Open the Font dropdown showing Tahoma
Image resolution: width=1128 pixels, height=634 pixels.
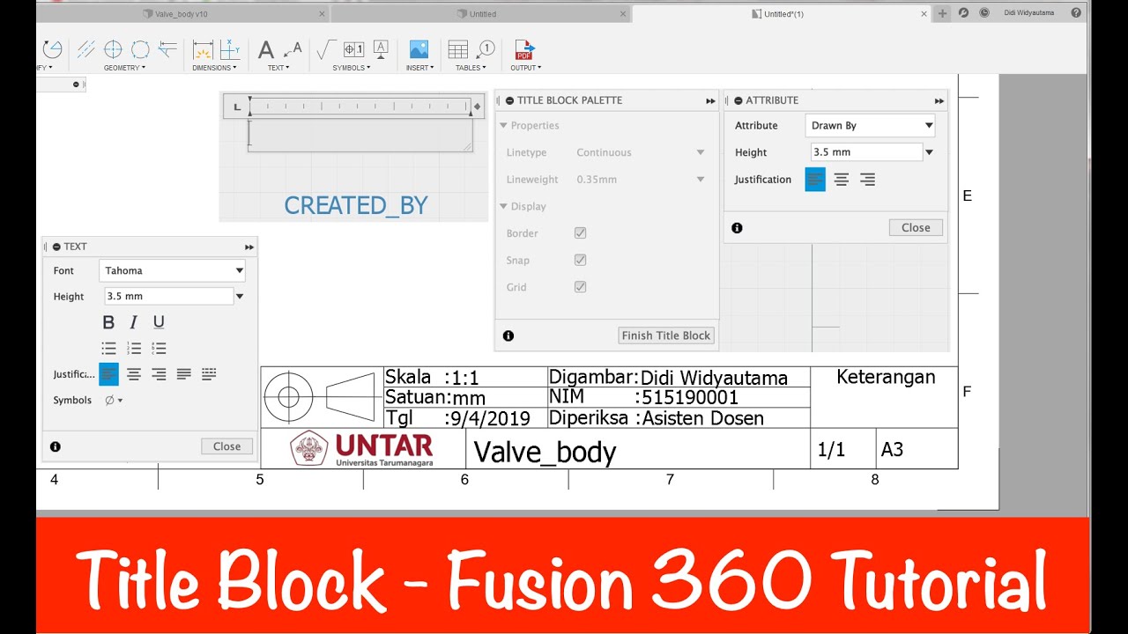173,270
